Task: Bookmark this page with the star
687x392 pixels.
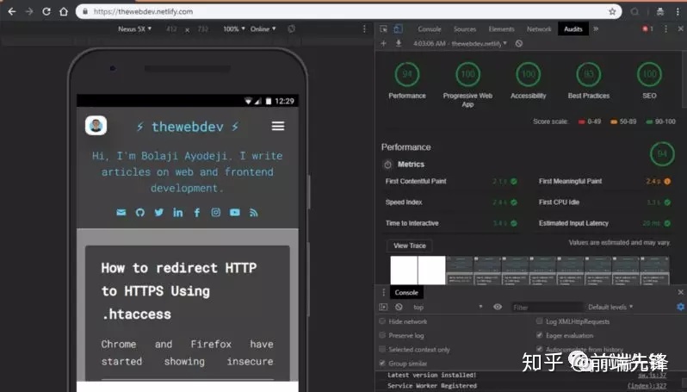Action: (x=612, y=12)
